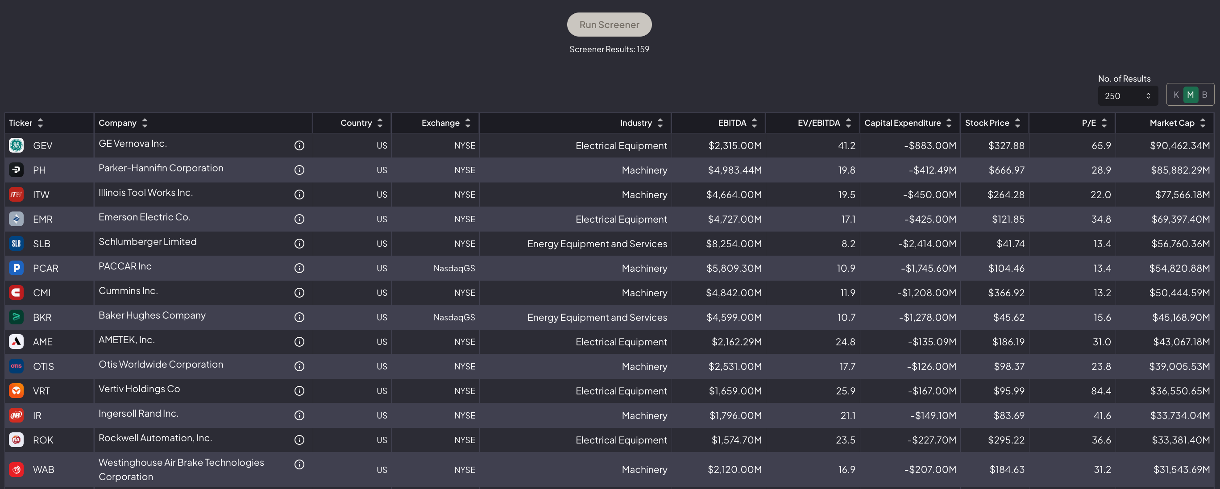Click the Ingersoll Rand logo icon
Viewport: 1220px width, 489px height.
(16, 416)
